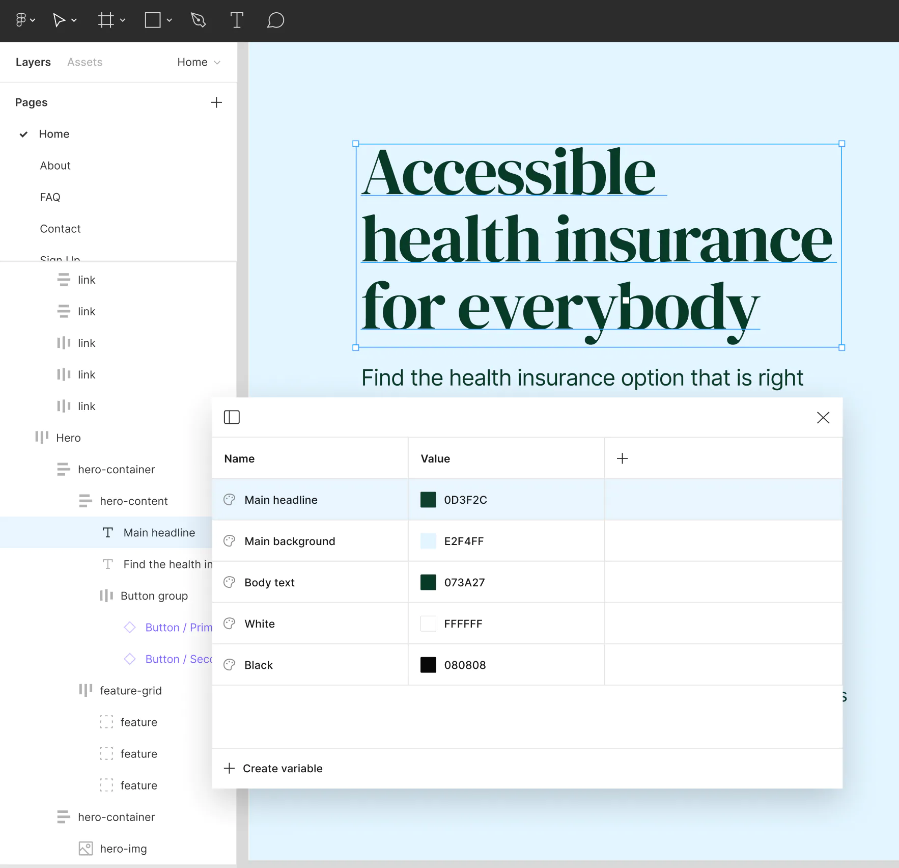
Task: Click the Value column header
Action: 435,458
